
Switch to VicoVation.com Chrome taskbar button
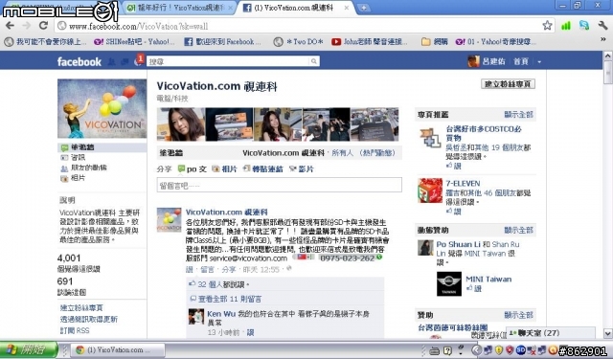[118, 350]
